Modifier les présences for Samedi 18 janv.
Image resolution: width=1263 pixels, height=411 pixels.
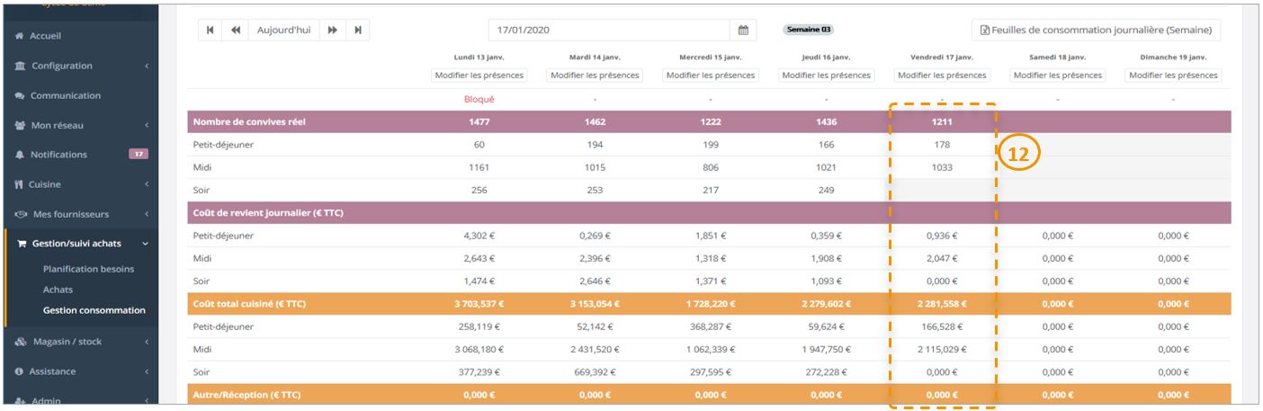point(1058,75)
